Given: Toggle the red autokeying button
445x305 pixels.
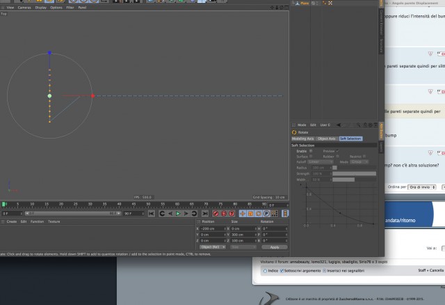Looking at the screenshot, I should click(224, 214).
